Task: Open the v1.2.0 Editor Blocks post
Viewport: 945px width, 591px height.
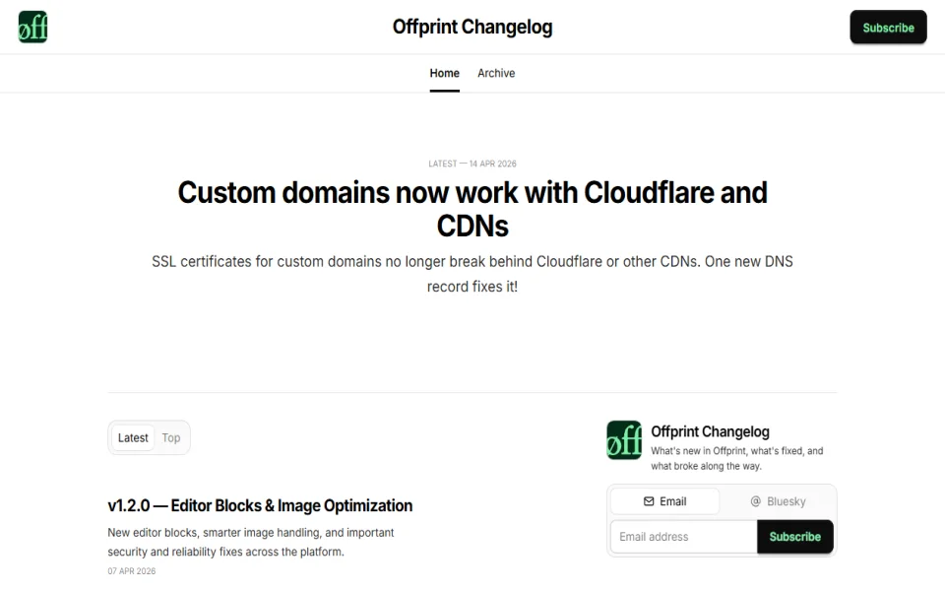Action: tap(260, 505)
